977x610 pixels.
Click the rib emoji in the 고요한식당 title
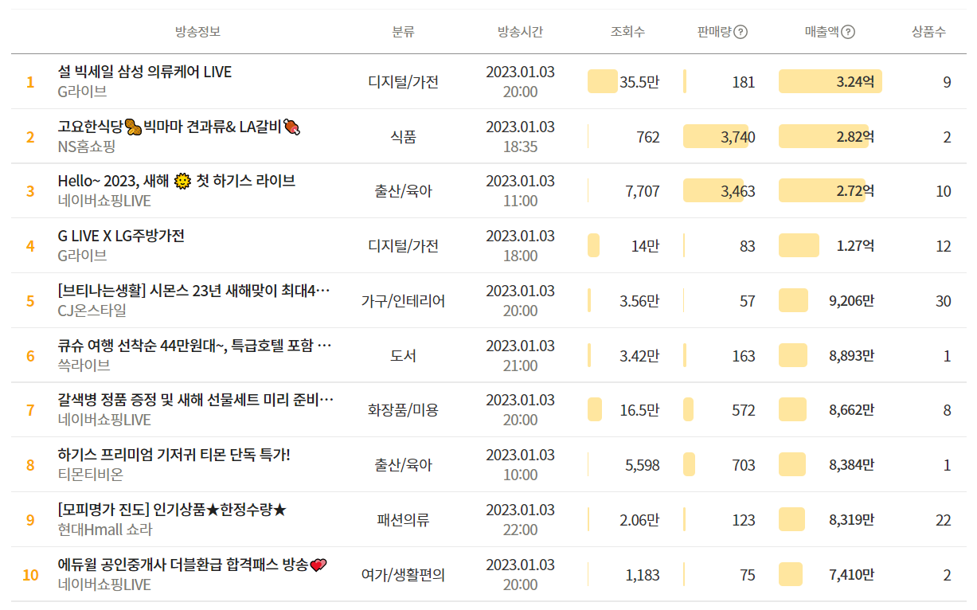point(291,127)
